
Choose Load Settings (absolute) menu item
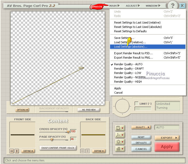tap(147, 47)
